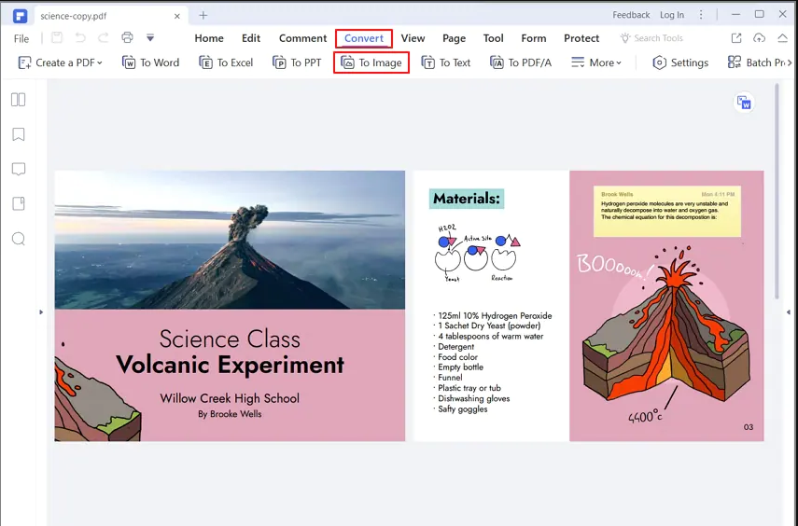Open the Protect tab
Screen dimensions: 798x526
click(581, 38)
